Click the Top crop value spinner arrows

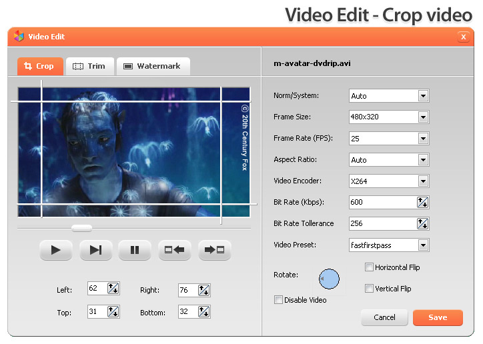113,312
